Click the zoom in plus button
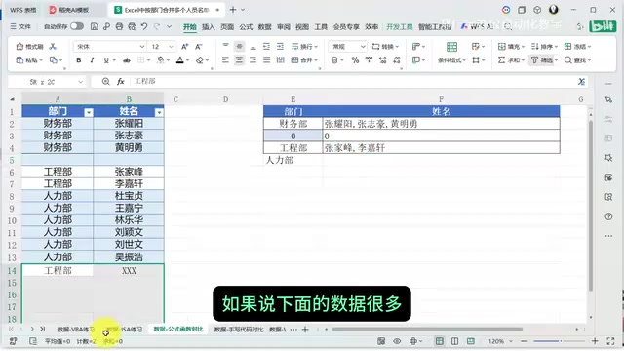This screenshot has height=351, width=624. point(595,341)
